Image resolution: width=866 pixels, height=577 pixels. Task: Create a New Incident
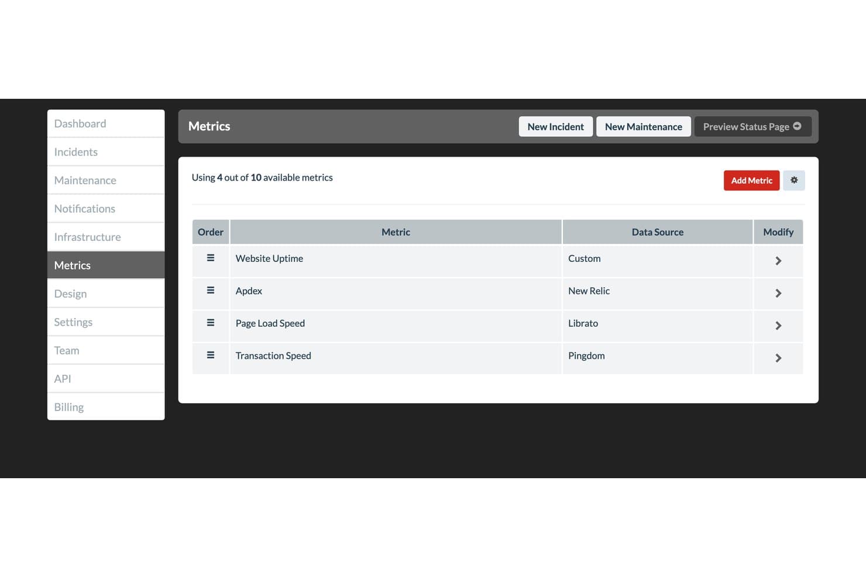[x=556, y=127]
